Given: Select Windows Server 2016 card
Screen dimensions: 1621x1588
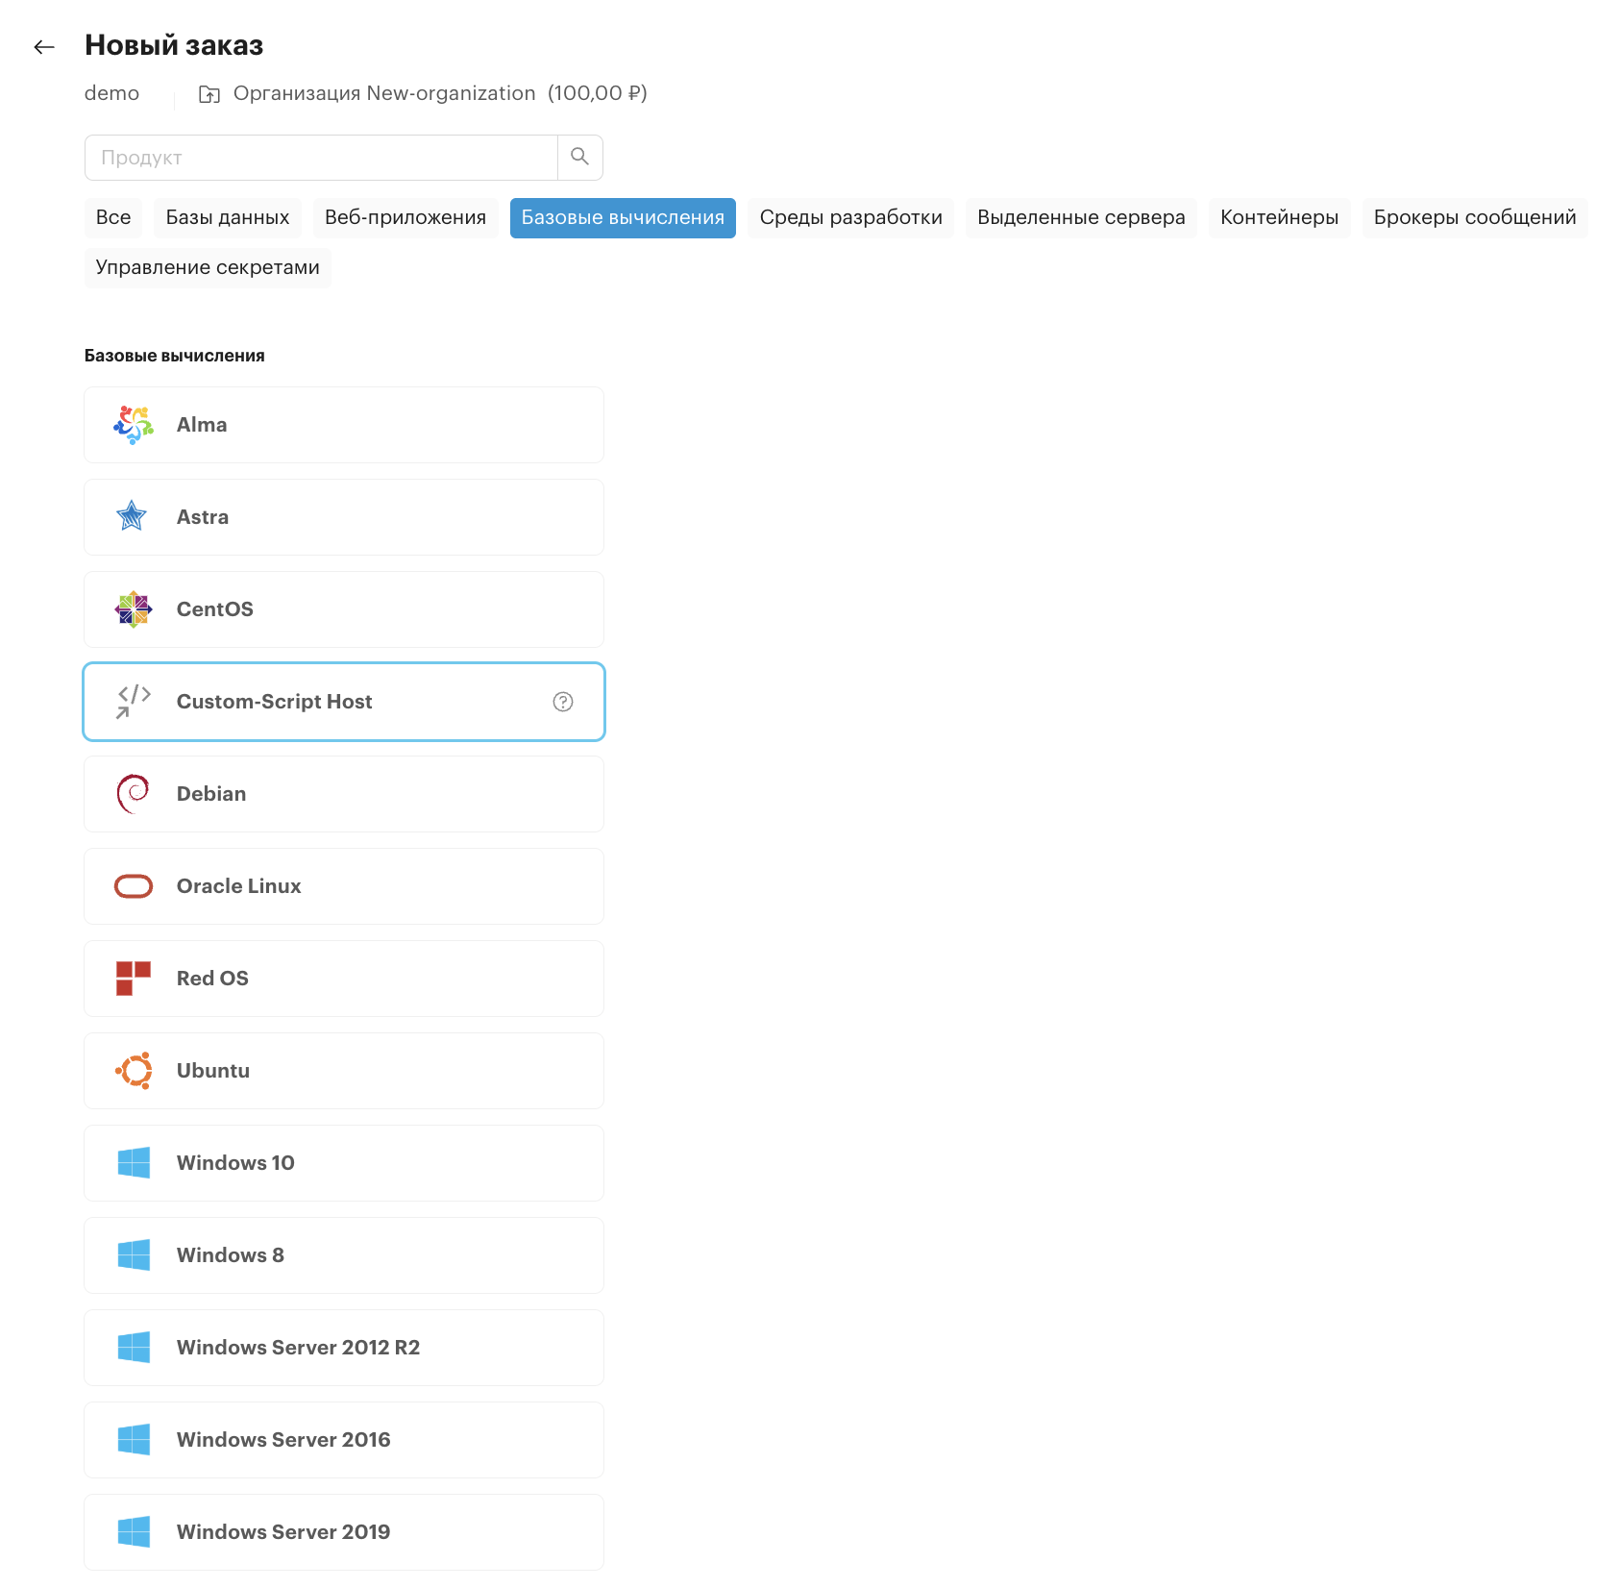Looking at the screenshot, I should [344, 1440].
